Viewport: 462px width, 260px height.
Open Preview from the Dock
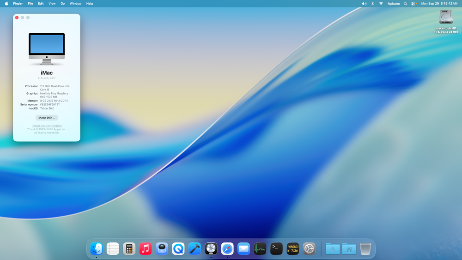point(162,248)
